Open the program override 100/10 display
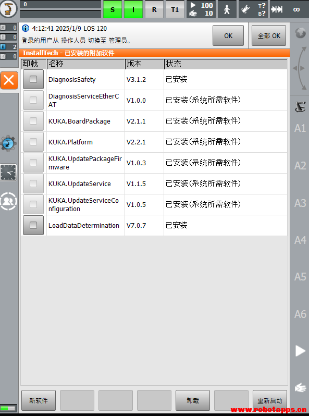309x416 pixels. click(x=201, y=9)
